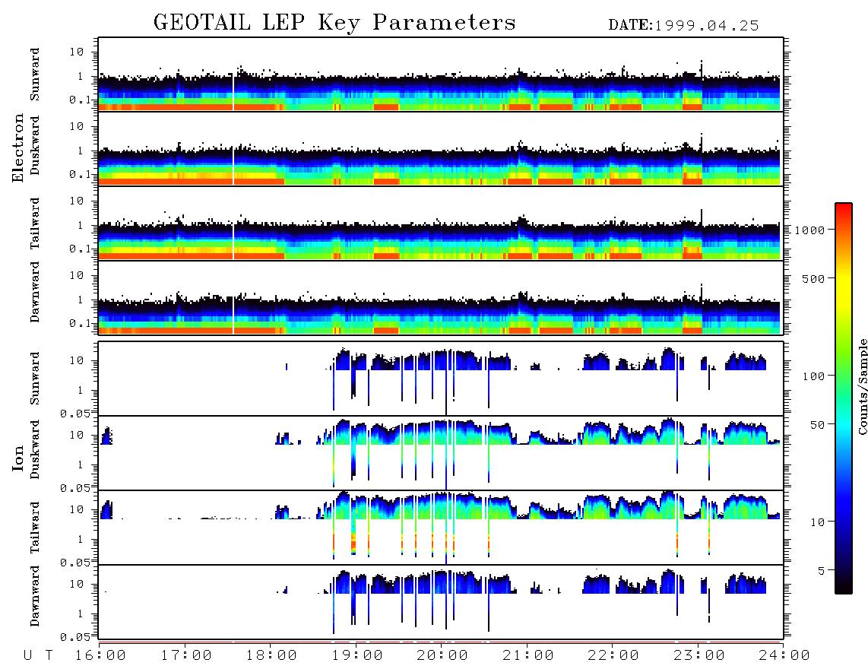
Task: Select the "21:00" time tick
Action: click(529, 655)
